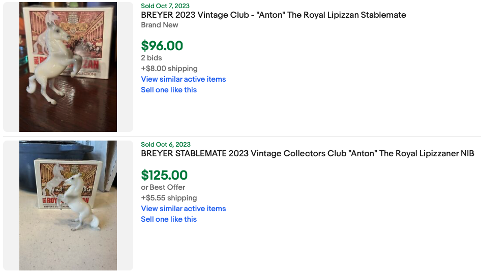This screenshot has height=273, width=481.
Task: Click the 'Brand New' condition text
Action: click(x=159, y=24)
